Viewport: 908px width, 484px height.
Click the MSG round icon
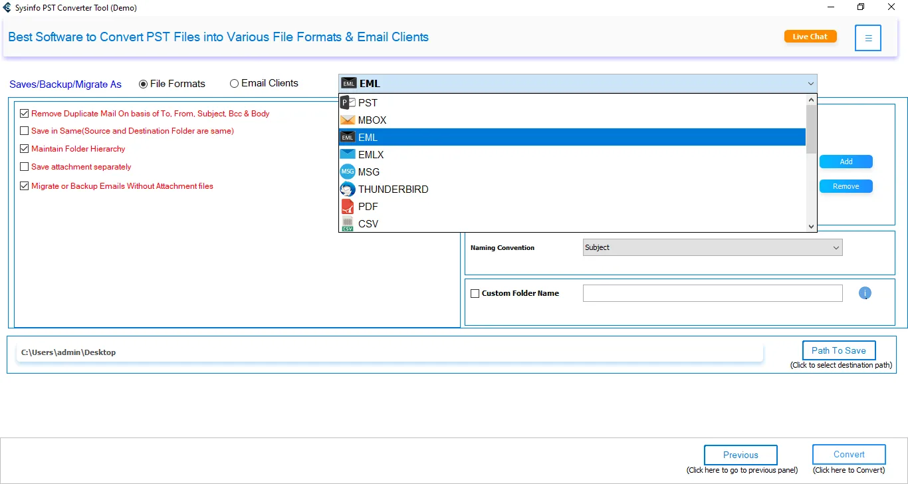[348, 172]
